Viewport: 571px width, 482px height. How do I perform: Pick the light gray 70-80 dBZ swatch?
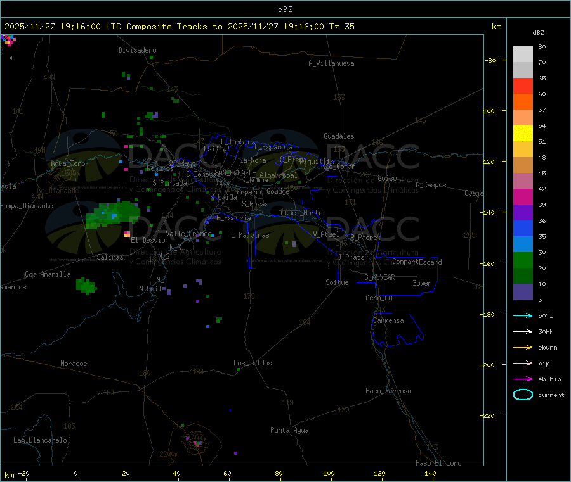[x=523, y=54]
